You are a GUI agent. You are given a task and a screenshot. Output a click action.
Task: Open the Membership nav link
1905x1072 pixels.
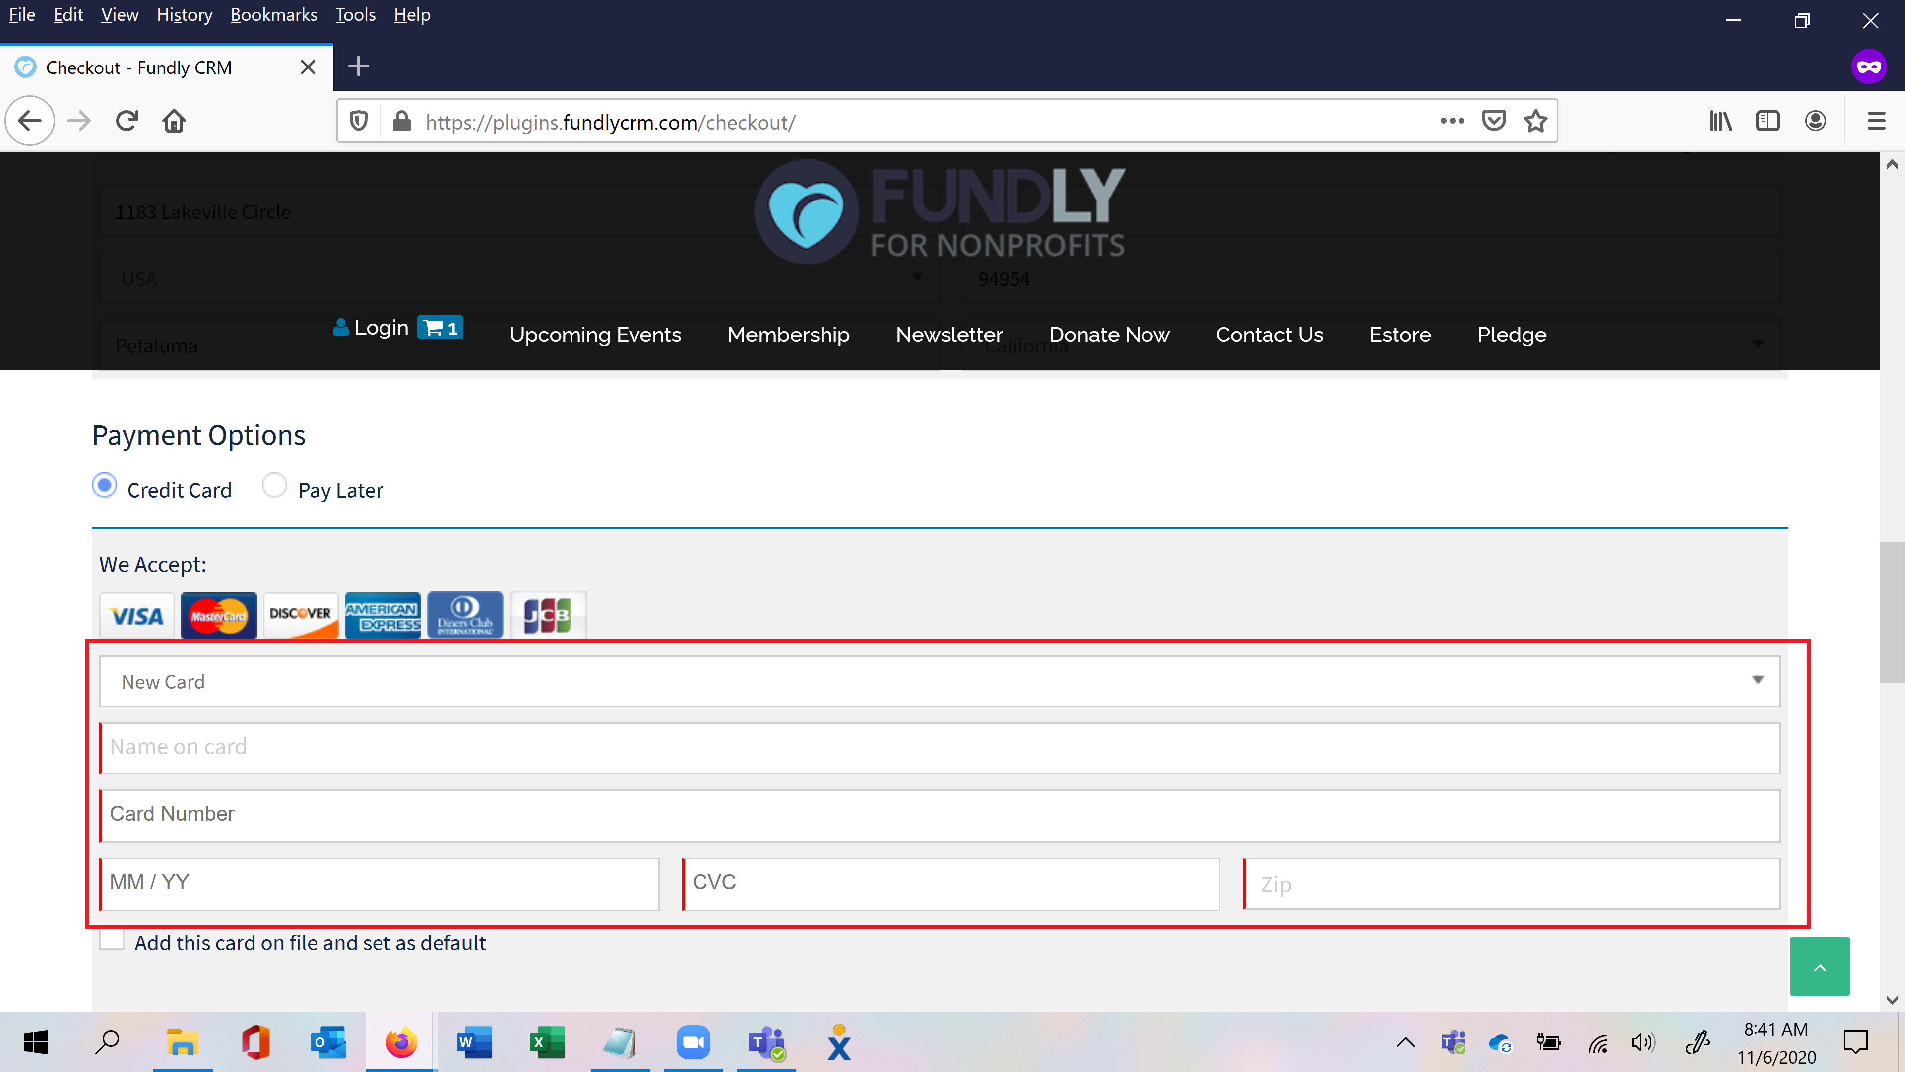788,335
